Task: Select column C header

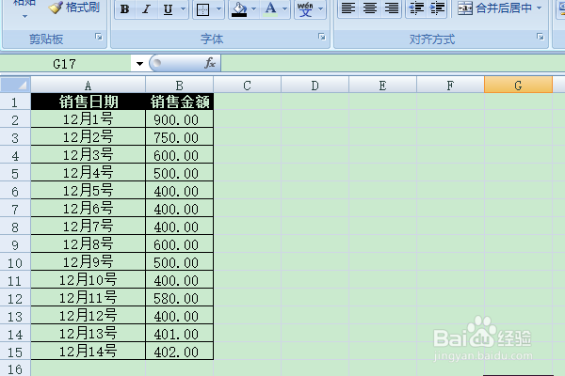Action: [247, 86]
